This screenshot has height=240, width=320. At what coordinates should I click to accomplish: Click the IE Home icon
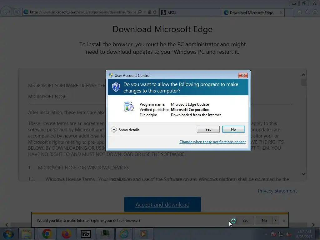pyautogui.click(x=299, y=12)
